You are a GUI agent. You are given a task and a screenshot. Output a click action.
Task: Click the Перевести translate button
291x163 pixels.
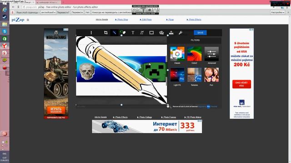[77, 12]
